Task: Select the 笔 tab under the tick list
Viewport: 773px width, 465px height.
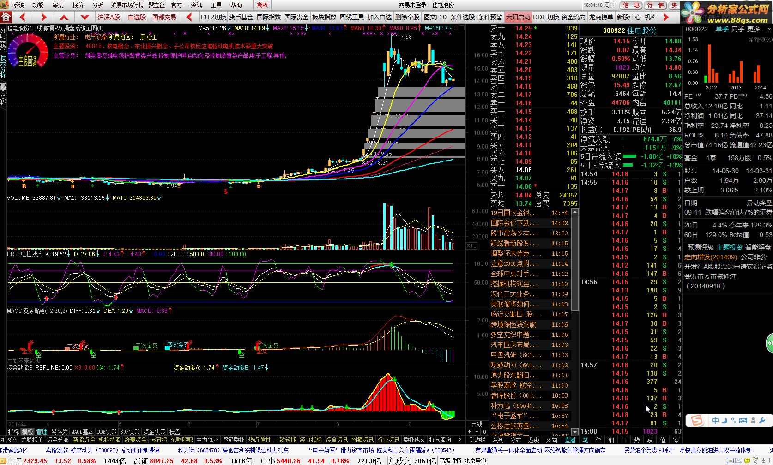Action: pos(585,440)
